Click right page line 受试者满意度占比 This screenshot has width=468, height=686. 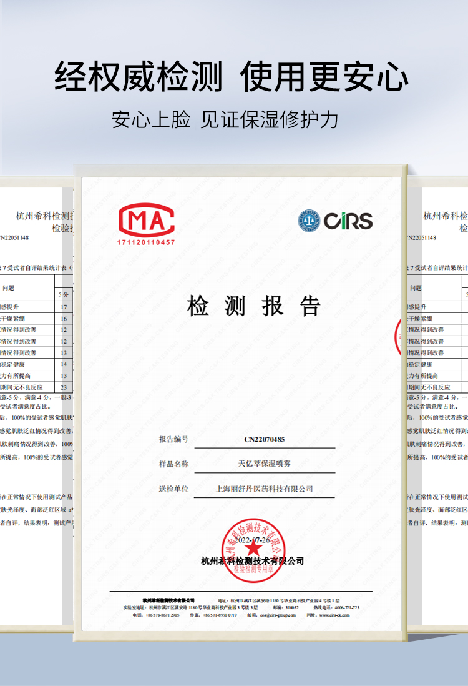coord(432,407)
